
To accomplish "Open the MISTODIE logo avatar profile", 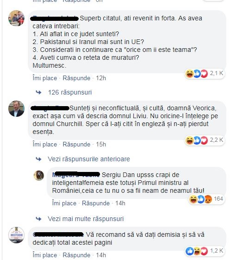I will [x=16, y=235].
